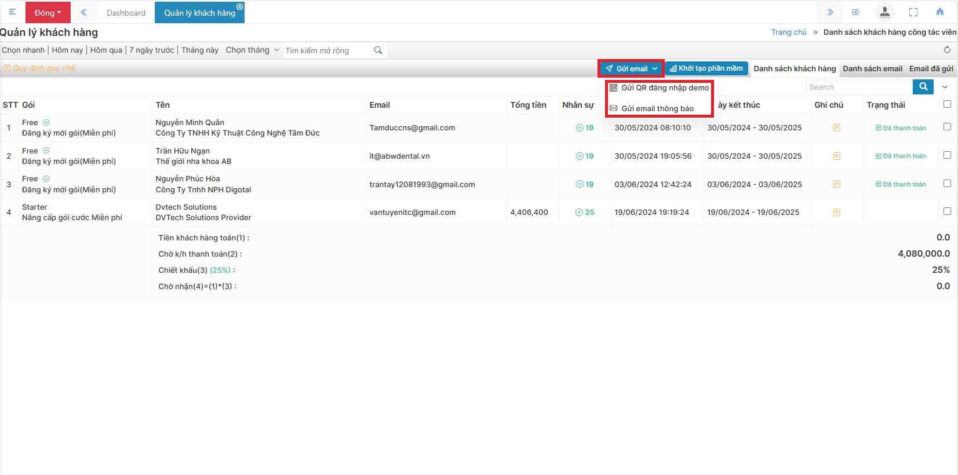Expand the Chọn tháng dropdown

(x=252, y=50)
